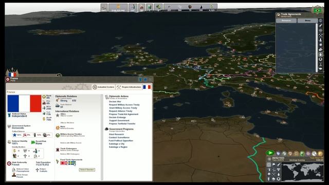Open the Region Infrastructure tab
Image resolution: width=329 pixels, height=185 pixels.
pyautogui.click(x=129, y=87)
